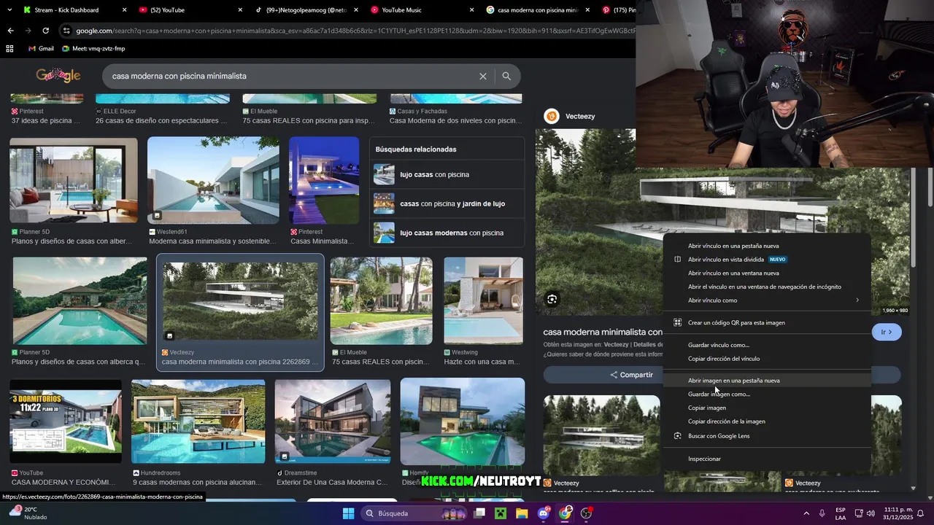Open the YouTube 3 Dormitorios 11x22 thumbnail
Screen dimensions: 934x525
tap(66, 421)
